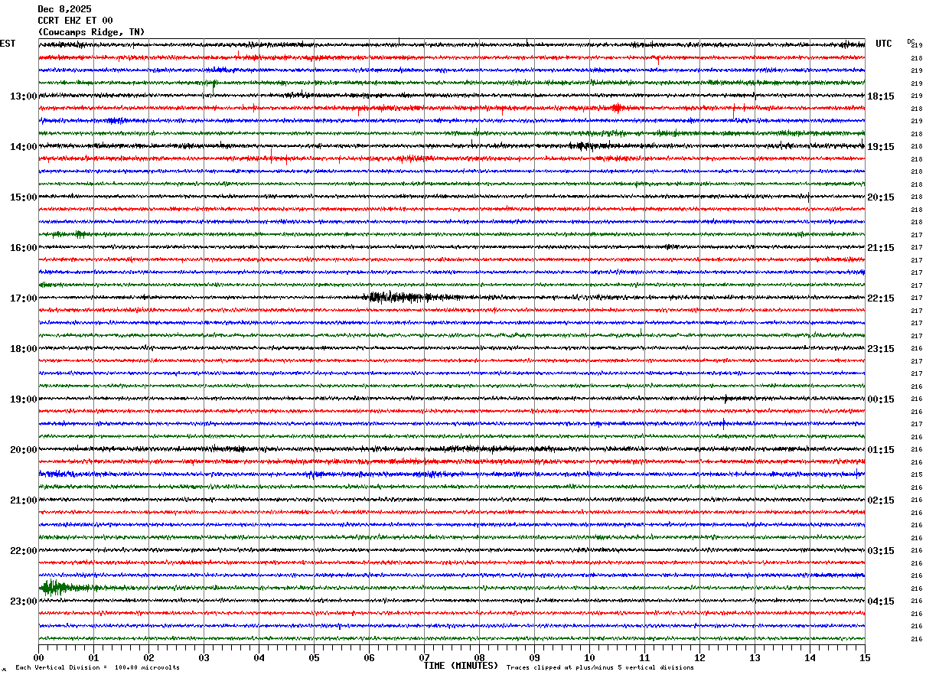Click the TIME (MINUTES) axis title
Image resolution: width=926 pixels, height=678 pixels.
tap(461, 666)
